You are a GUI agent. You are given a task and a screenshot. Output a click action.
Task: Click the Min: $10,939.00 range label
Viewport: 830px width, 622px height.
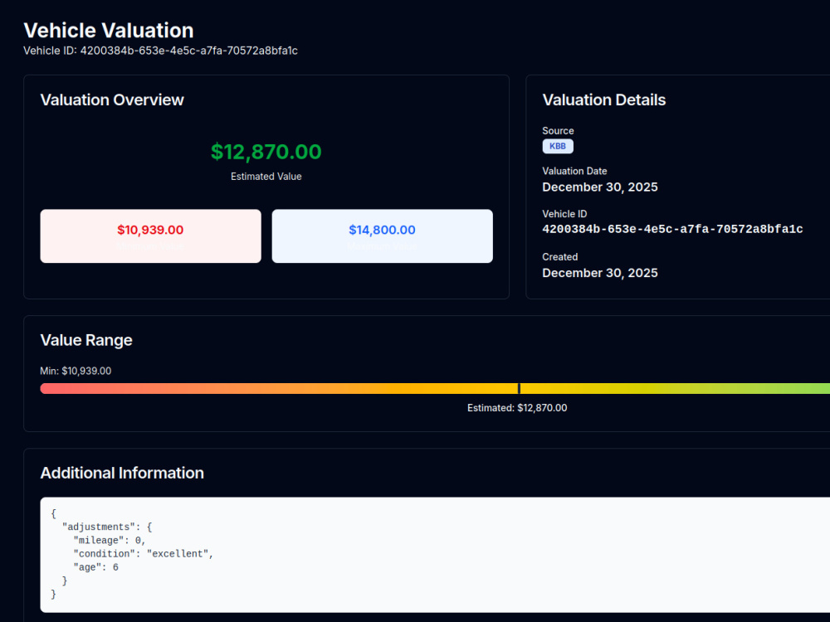pos(76,371)
